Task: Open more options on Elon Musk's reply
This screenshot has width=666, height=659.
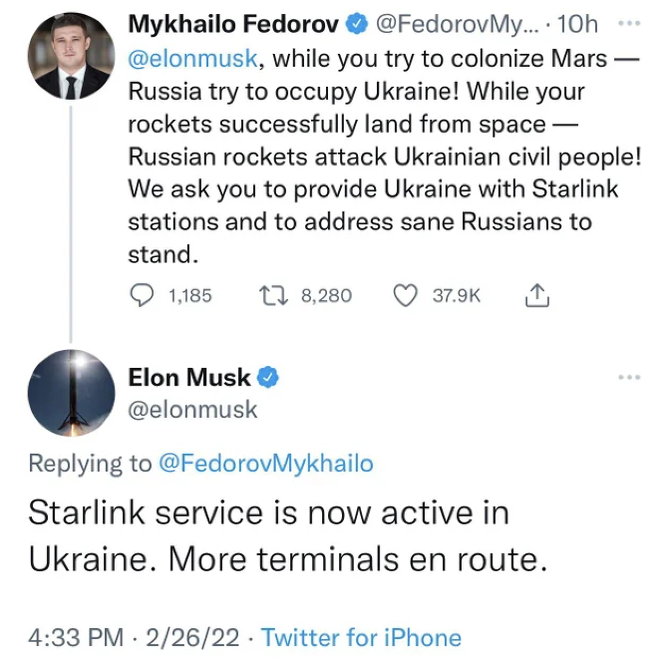Action: [x=630, y=377]
